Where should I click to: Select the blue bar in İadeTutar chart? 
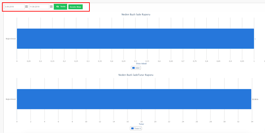[134, 99]
